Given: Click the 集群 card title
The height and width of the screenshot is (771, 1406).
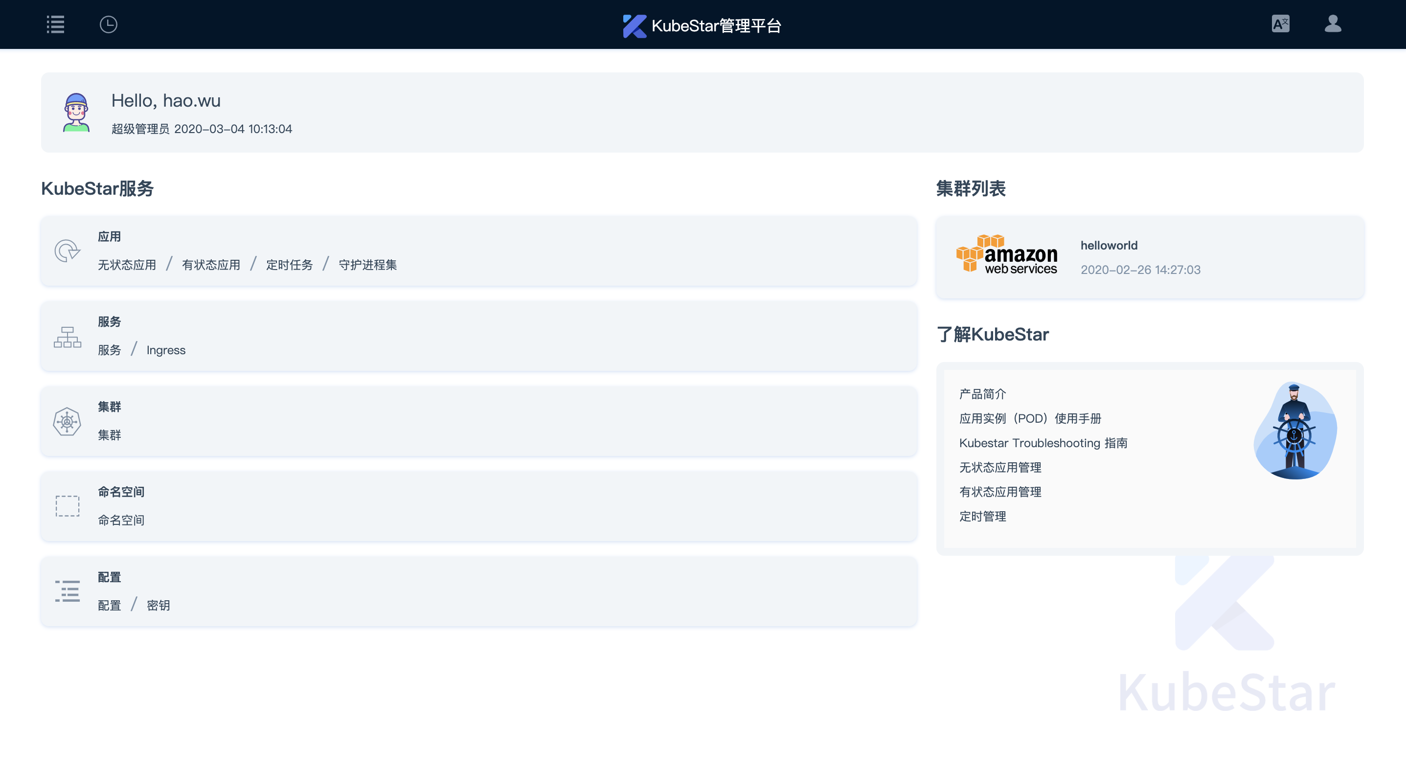Looking at the screenshot, I should click(109, 407).
